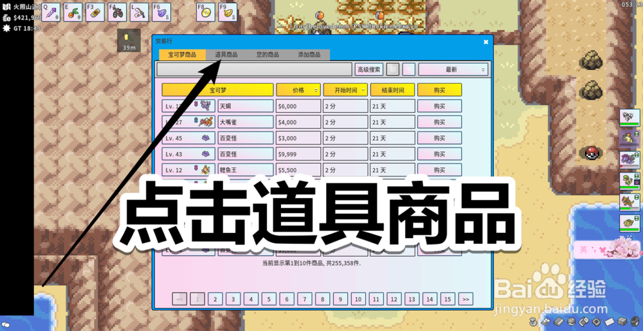Open the 添加商品 tab
The width and height of the screenshot is (643, 331).
309,55
